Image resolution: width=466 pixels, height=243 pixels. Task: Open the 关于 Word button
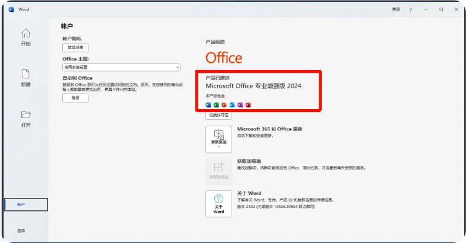point(218,204)
